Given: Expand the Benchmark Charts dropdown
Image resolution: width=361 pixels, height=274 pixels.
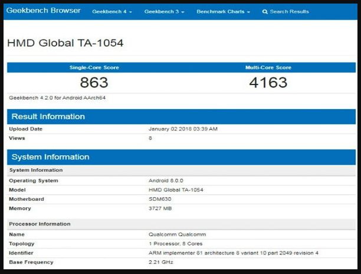Looking at the screenshot, I should pos(223,12).
